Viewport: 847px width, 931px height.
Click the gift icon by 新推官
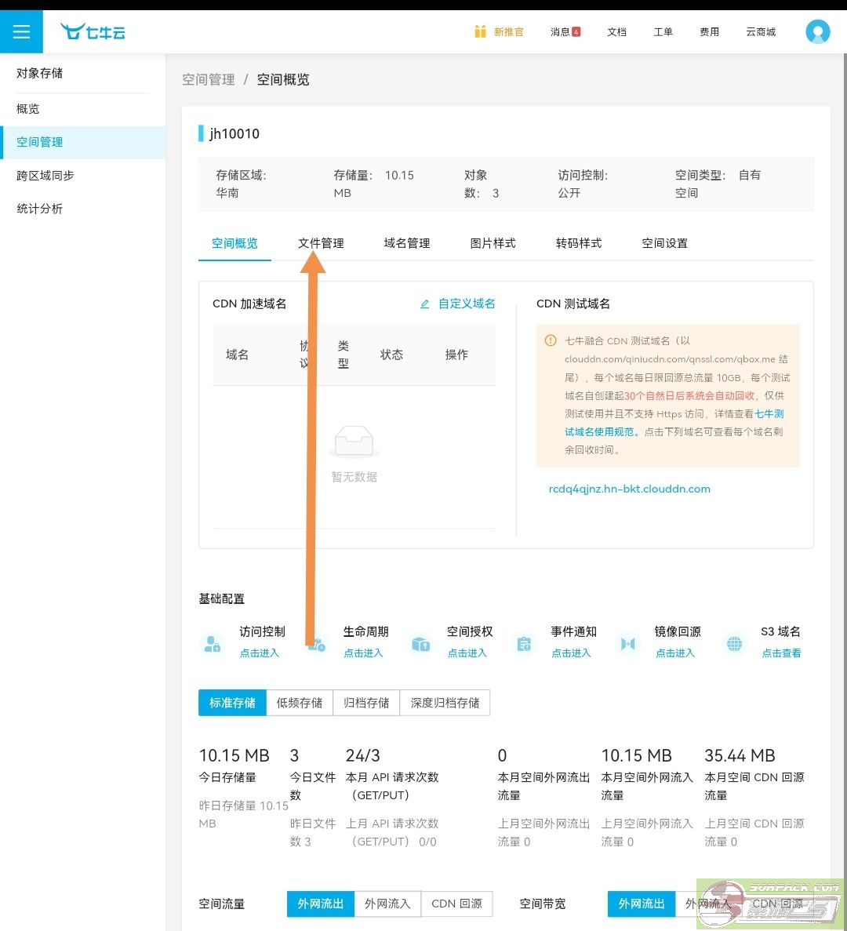tap(480, 31)
